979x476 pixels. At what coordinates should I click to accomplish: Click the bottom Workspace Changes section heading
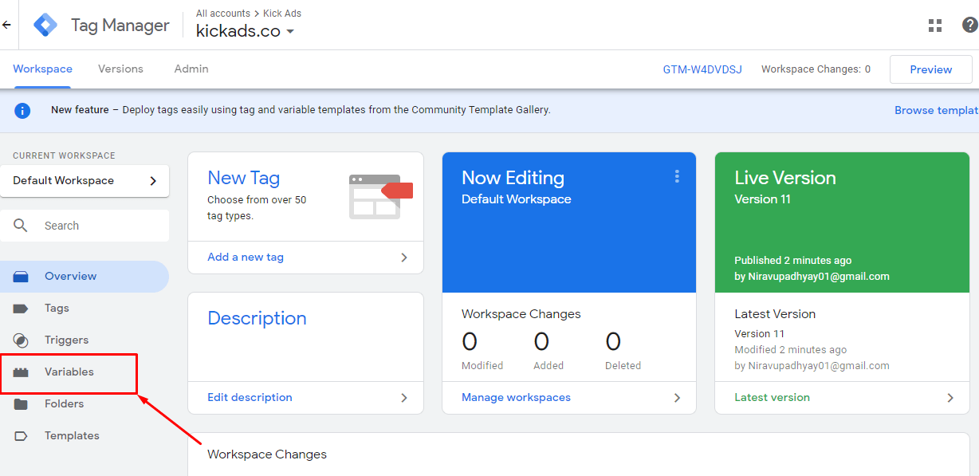tap(267, 454)
